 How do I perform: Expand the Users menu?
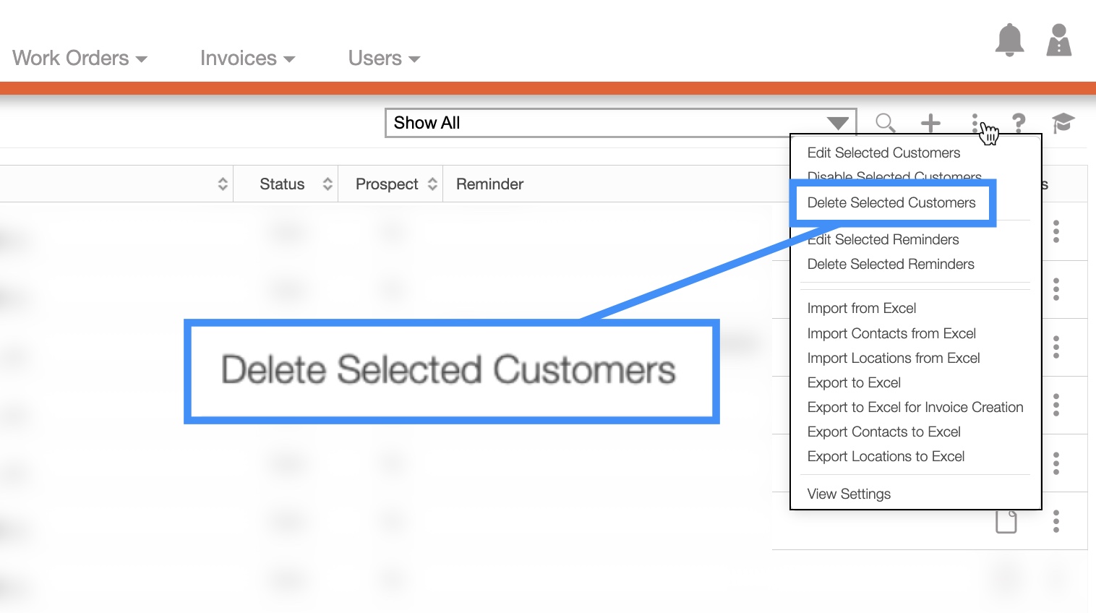click(384, 58)
